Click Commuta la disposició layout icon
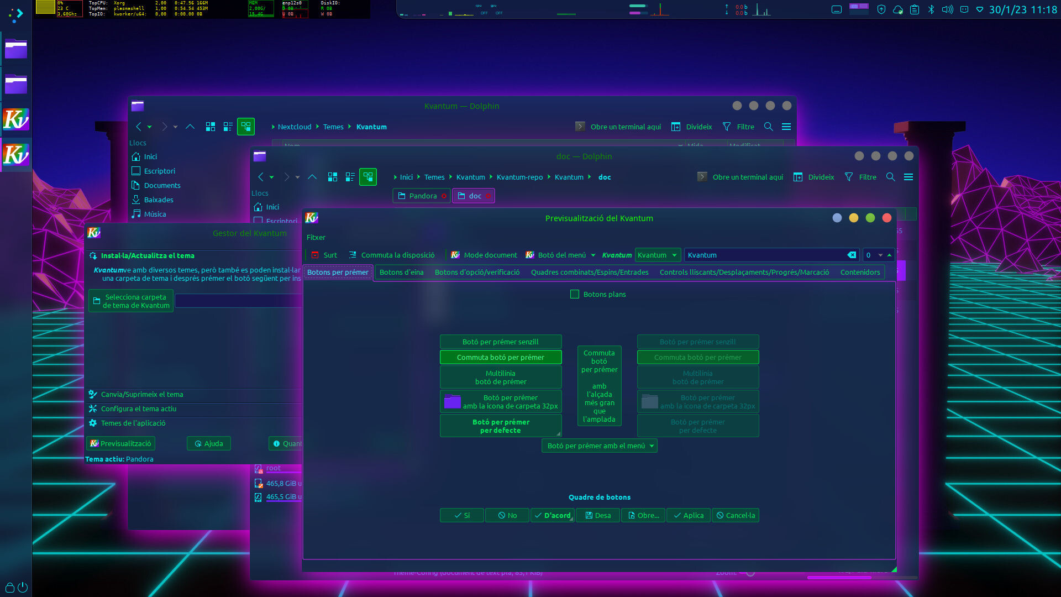This screenshot has width=1061, height=597. [x=353, y=255]
